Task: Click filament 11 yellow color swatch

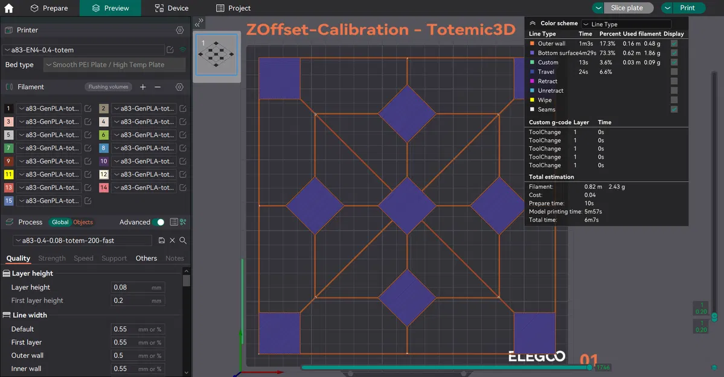Action: [x=8, y=174]
